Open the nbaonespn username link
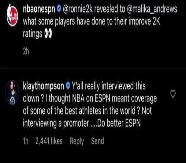This screenshot has height=163, width=186. click(39, 9)
